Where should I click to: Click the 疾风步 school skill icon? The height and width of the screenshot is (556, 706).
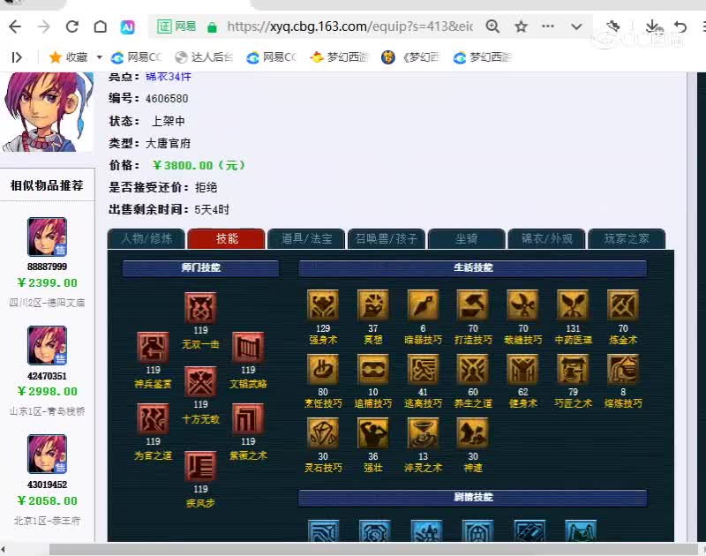click(x=200, y=466)
